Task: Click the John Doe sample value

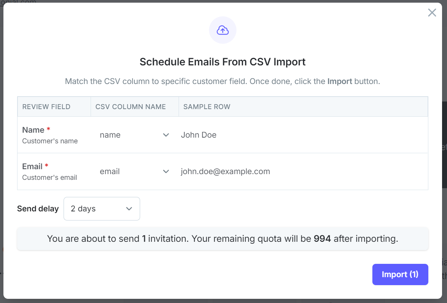Action: click(x=199, y=135)
